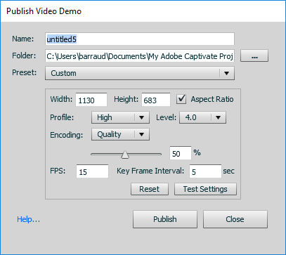The width and height of the screenshot is (286, 255).
Task: Expand the Preset dropdown showing Custom
Action: pos(140,73)
